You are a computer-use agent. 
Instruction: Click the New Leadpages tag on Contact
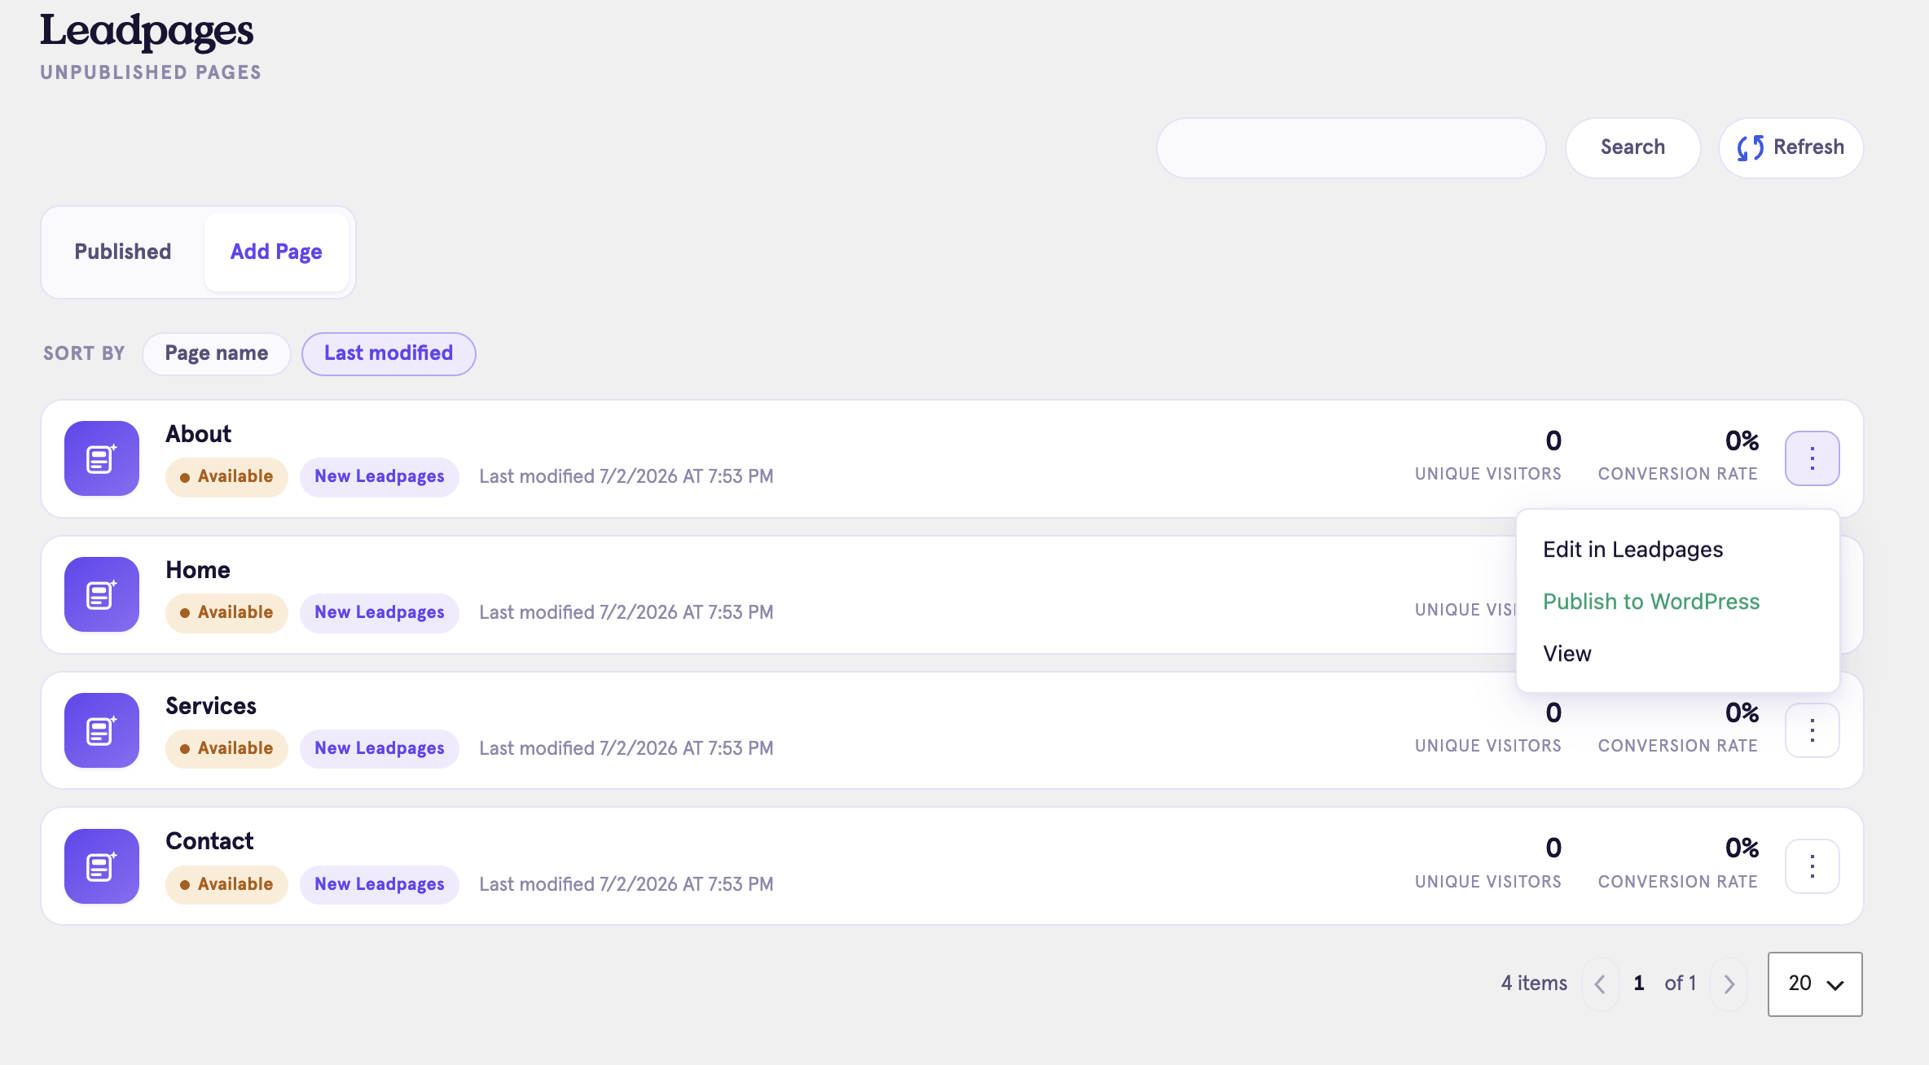(380, 885)
